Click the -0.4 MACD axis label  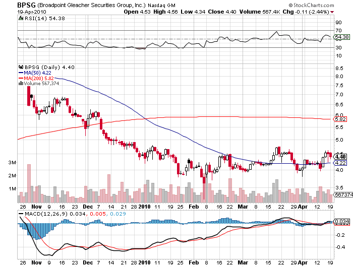click(340, 247)
